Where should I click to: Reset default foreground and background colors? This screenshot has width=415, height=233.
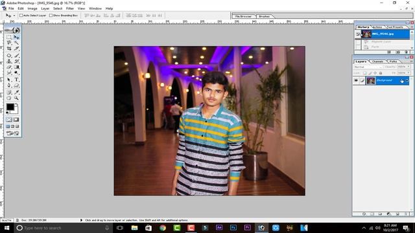7,112
